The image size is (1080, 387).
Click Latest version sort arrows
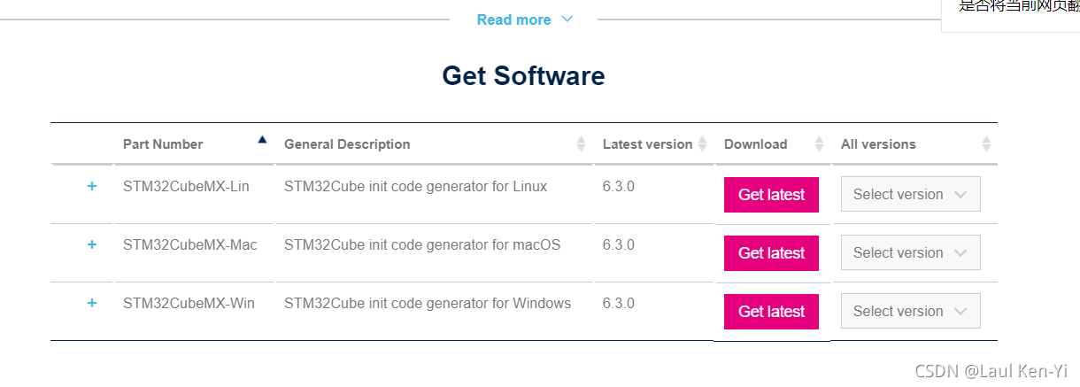pyautogui.click(x=702, y=143)
